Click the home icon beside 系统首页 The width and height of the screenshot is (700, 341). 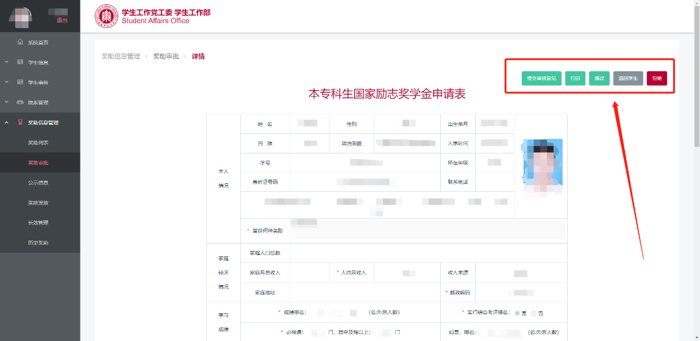(20, 42)
